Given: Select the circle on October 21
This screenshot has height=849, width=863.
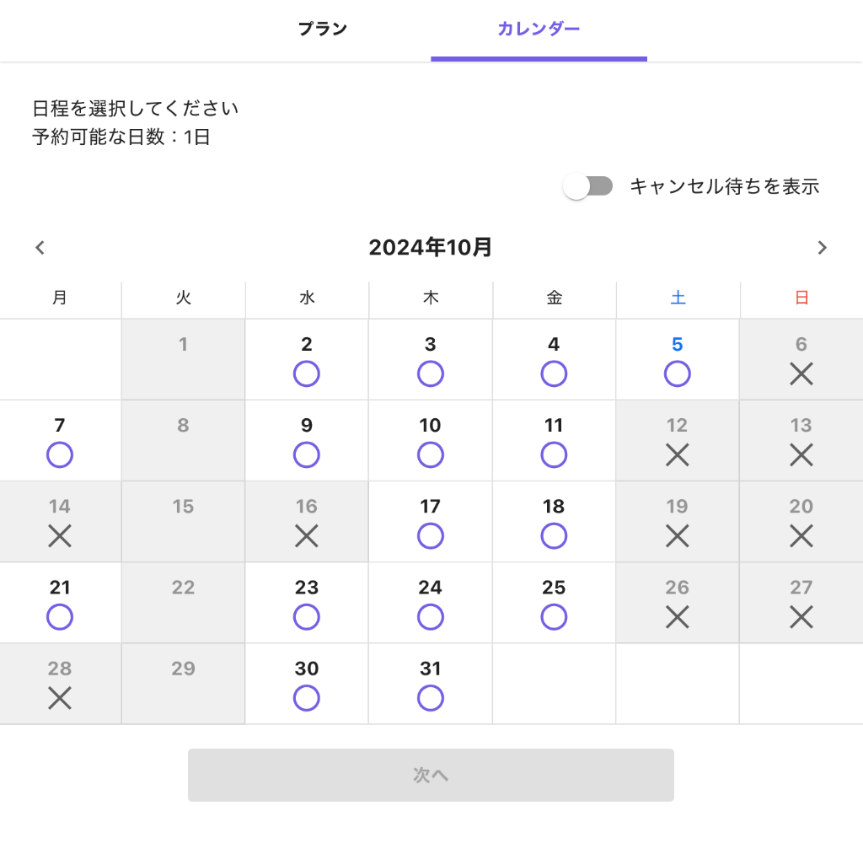Looking at the screenshot, I should [60, 617].
